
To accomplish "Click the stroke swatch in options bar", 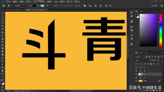I will coord(42,6).
